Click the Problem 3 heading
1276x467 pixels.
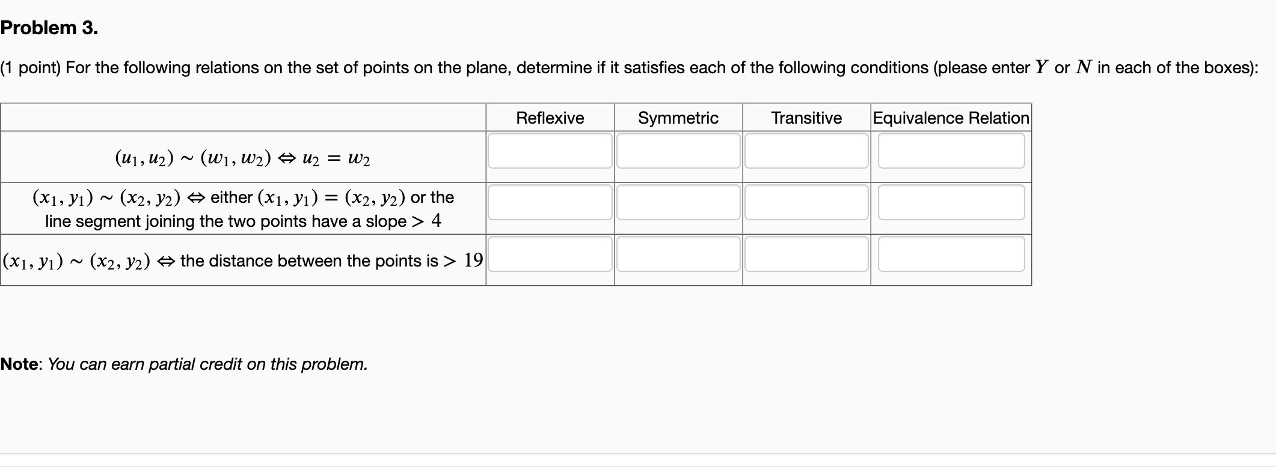click(48, 27)
